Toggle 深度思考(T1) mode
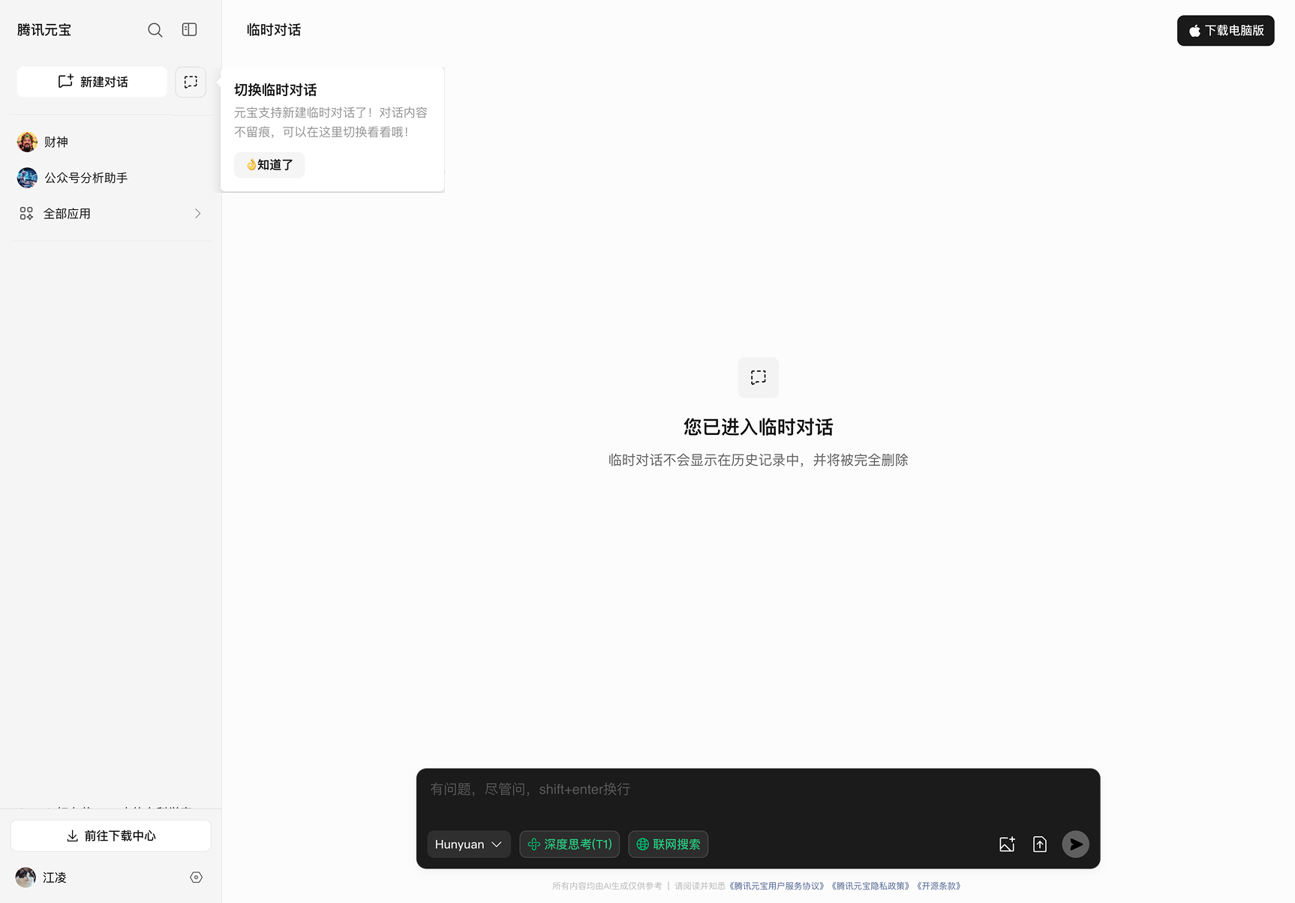Image resolution: width=1295 pixels, height=903 pixels. [569, 844]
